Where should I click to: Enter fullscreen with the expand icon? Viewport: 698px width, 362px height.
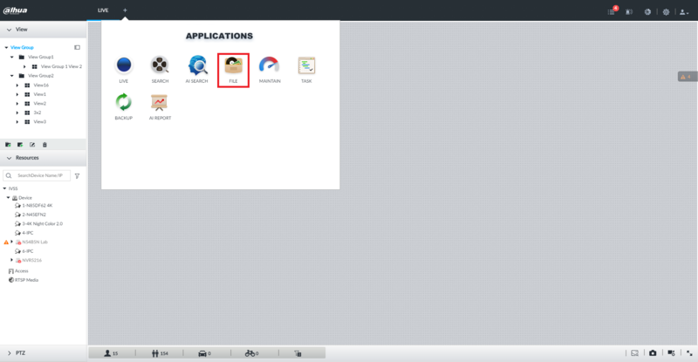click(689, 353)
